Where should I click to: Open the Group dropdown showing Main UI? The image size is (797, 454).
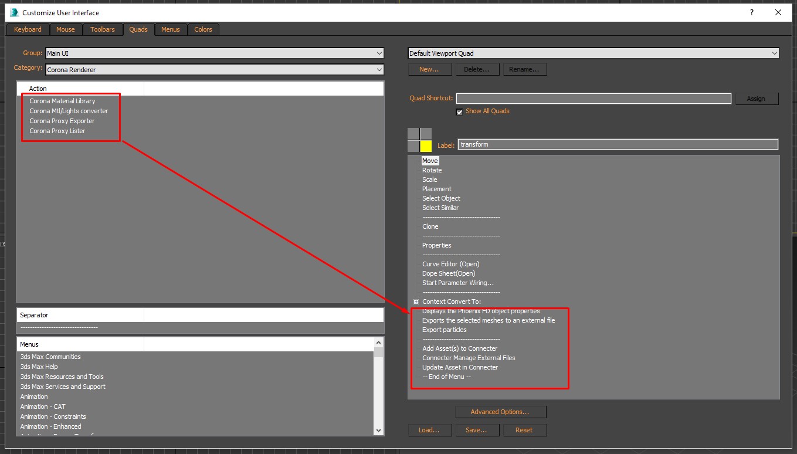(x=215, y=53)
